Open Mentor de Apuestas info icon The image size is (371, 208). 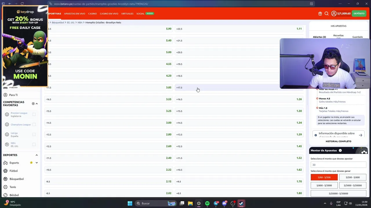coord(340,151)
